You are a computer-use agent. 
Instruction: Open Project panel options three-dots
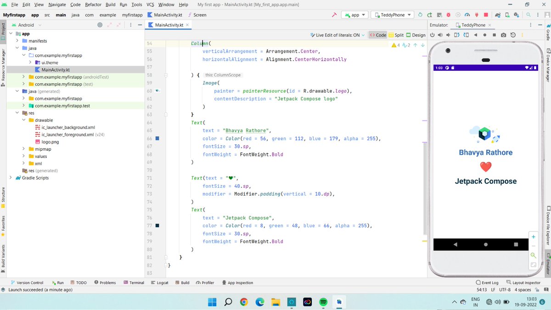130,25
